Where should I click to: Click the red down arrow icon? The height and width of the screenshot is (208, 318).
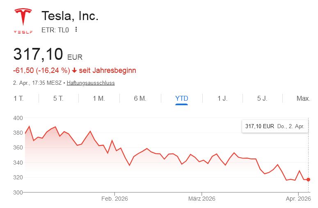[x=74, y=70]
